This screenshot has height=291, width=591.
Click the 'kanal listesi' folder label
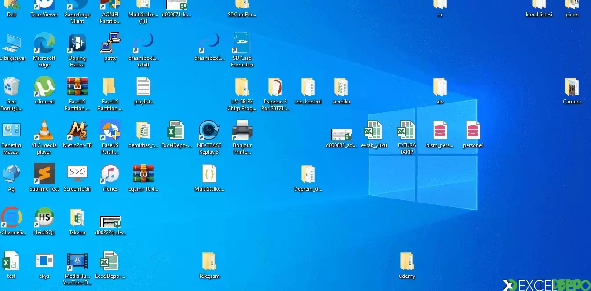click(x=539, y=15)
